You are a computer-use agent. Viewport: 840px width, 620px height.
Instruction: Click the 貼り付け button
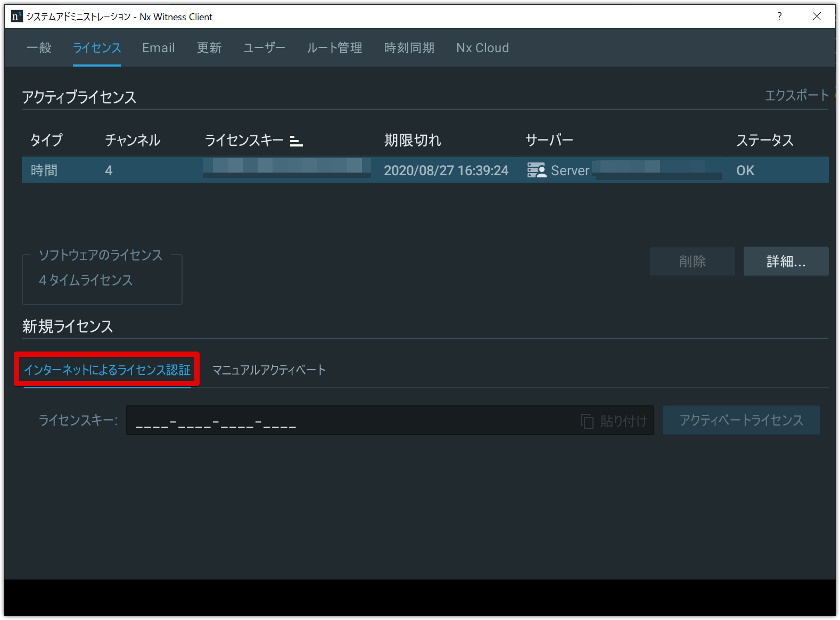point(615,421)
